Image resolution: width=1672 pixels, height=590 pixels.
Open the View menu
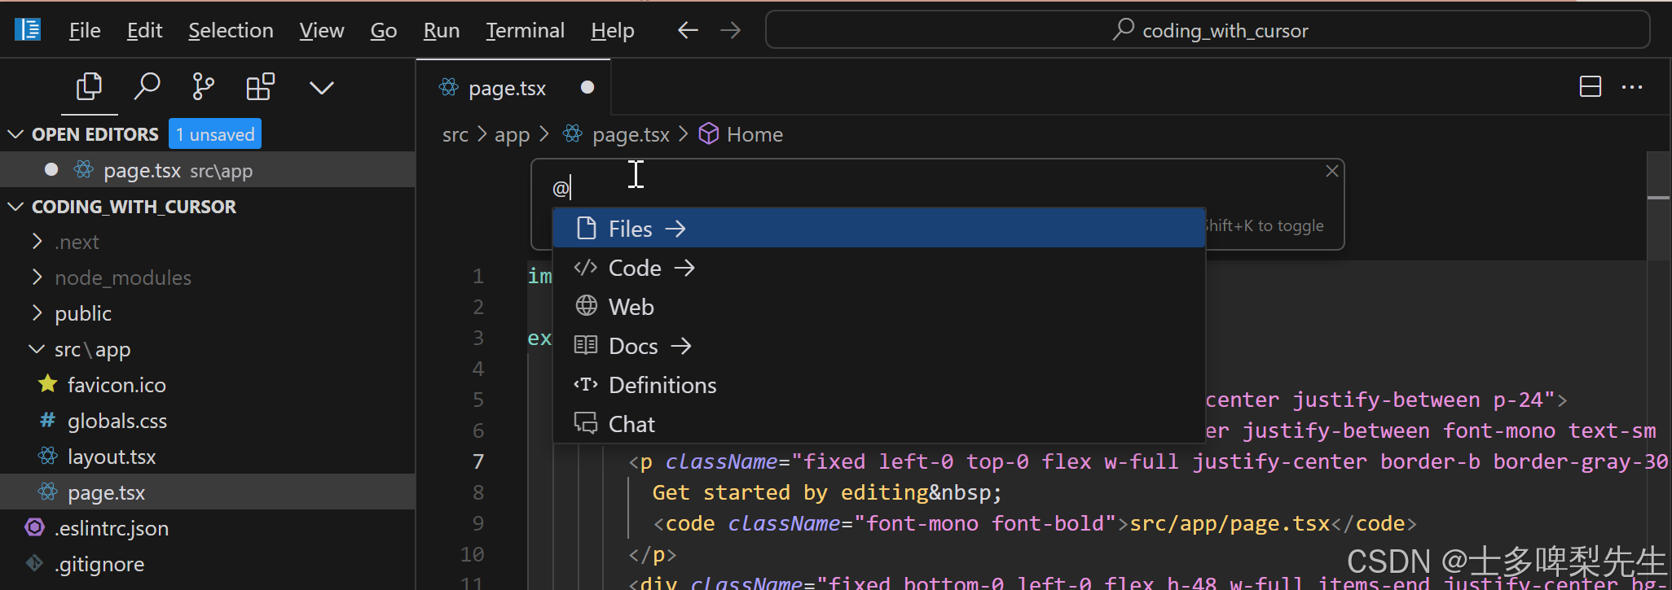321,30
